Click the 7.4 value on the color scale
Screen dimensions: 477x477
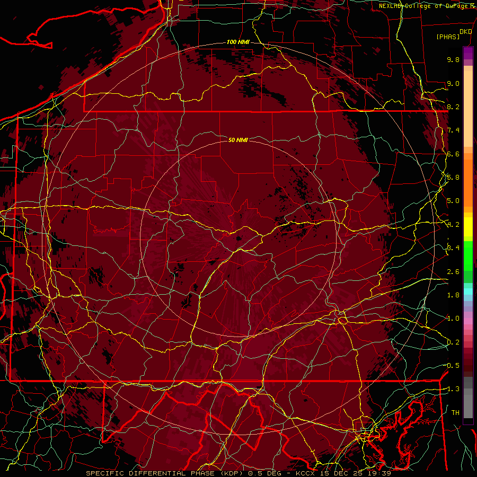point(453,130)
